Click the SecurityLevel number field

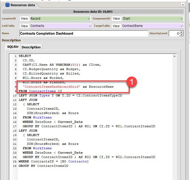click(174, 34)
